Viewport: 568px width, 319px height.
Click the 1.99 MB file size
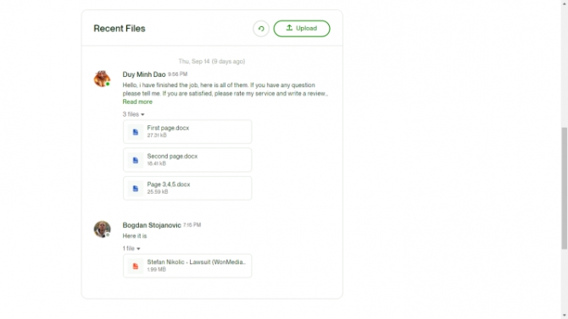pyautogui.click(x=157, y=269)
